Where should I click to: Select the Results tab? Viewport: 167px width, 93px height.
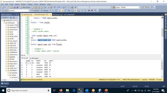click(x=25, y=58)
